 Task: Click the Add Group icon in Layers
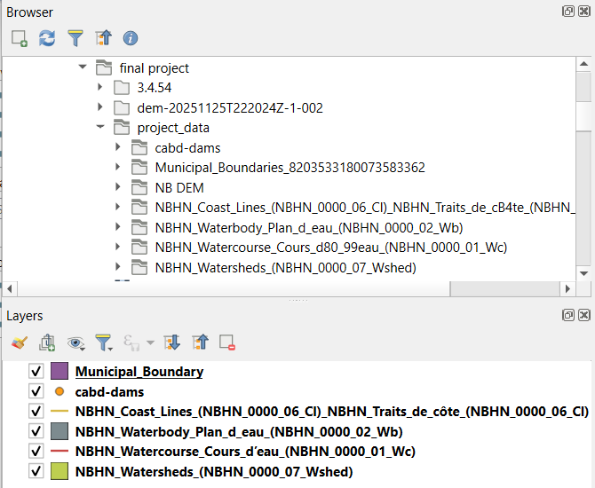[x=47, y=342]
